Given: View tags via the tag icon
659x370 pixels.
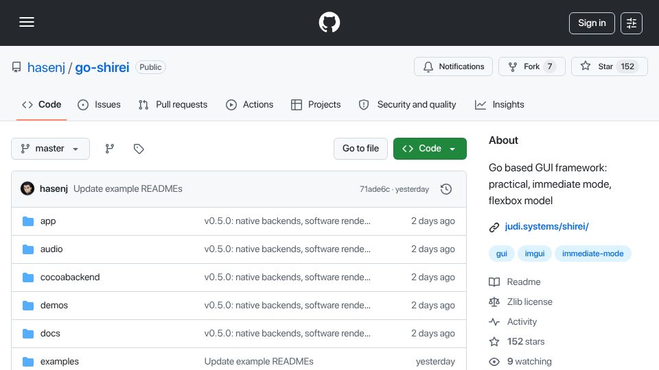Looking at the screenshot, I should (139, 149).
